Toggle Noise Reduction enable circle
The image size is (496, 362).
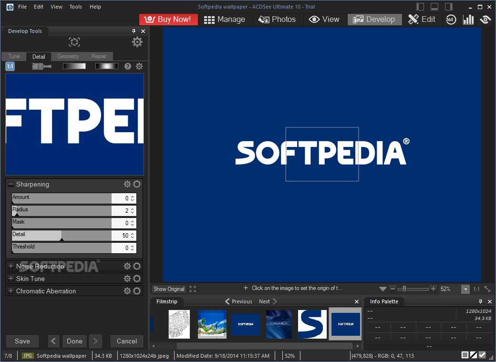(x=137, y=266)
